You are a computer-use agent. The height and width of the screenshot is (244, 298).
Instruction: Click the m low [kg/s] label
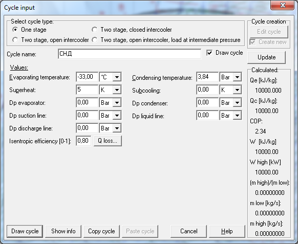[x=265, y=203]
